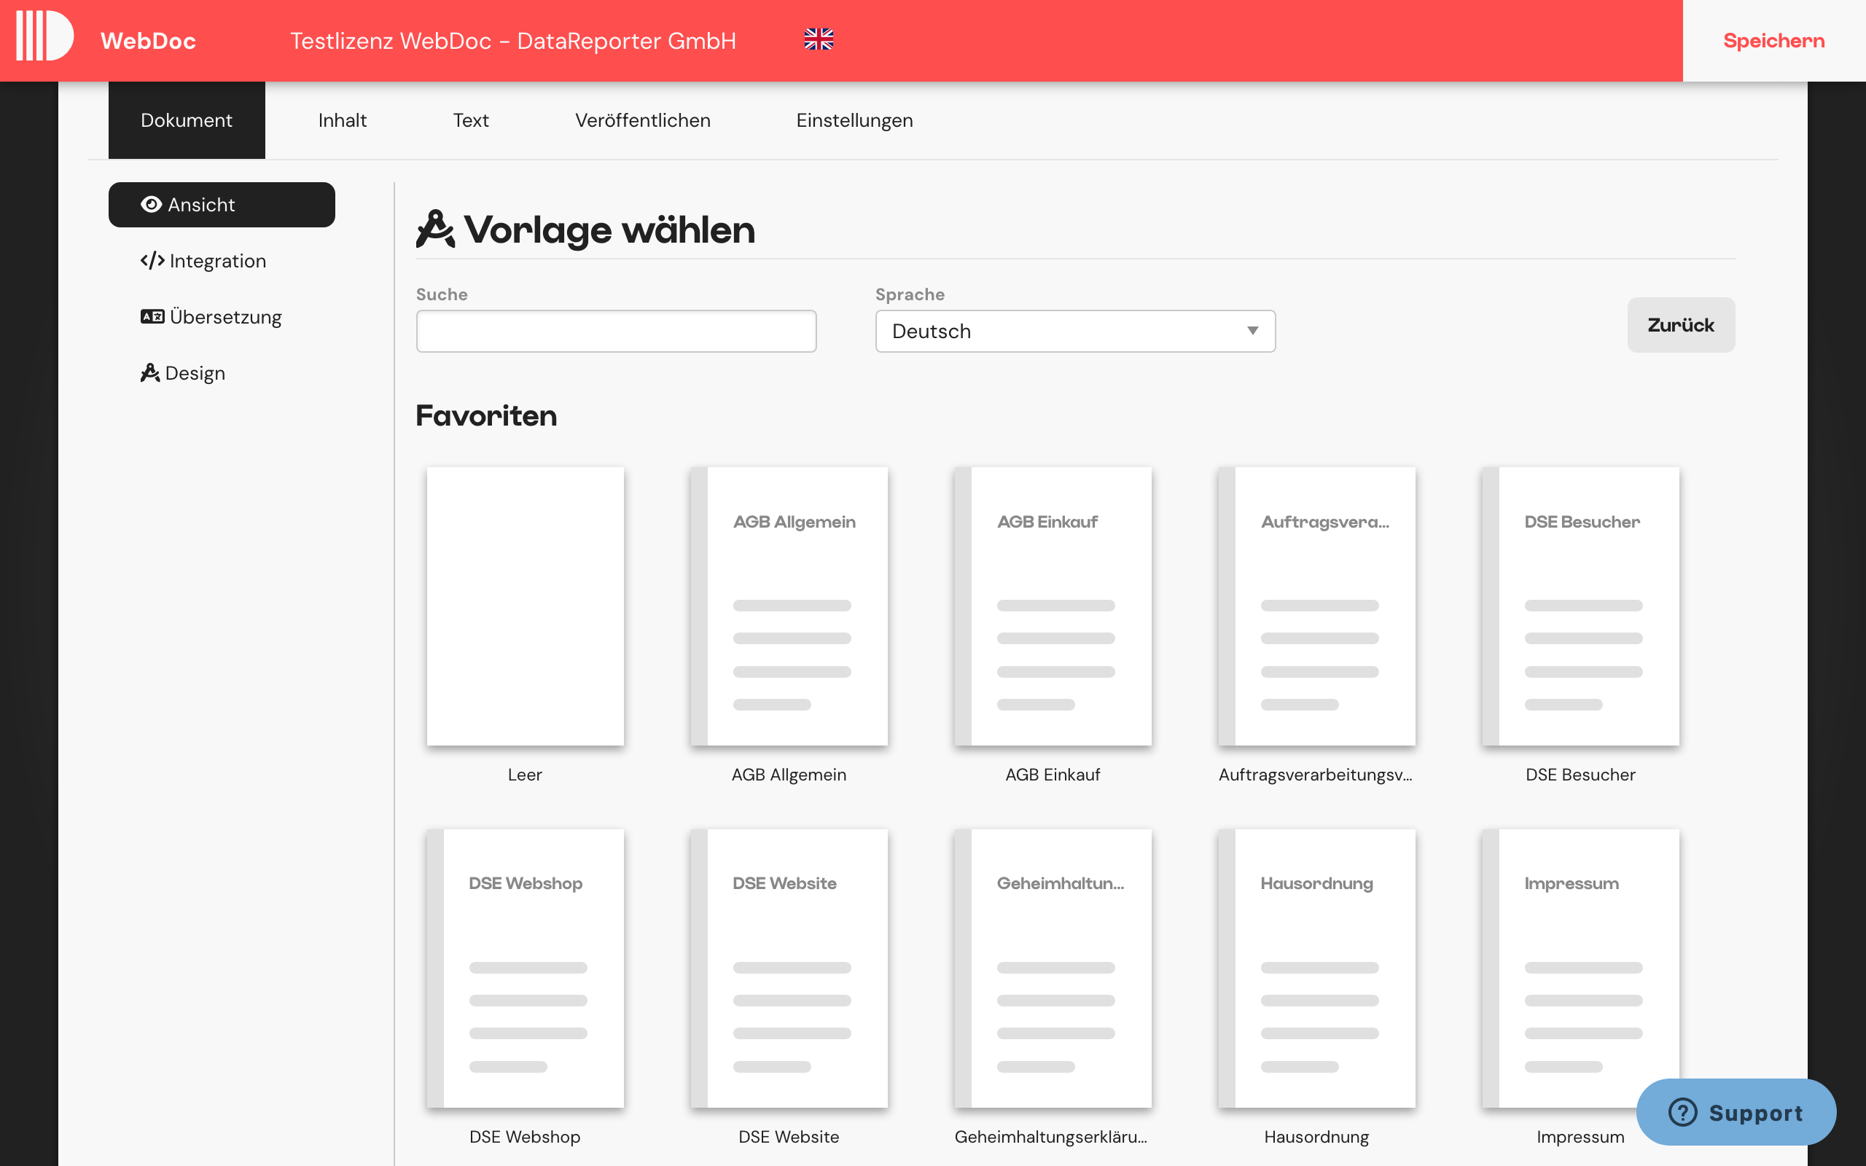Select the Text tab
The height and width of the screenshot is (1166, 1866).
(x=470, y=120)
